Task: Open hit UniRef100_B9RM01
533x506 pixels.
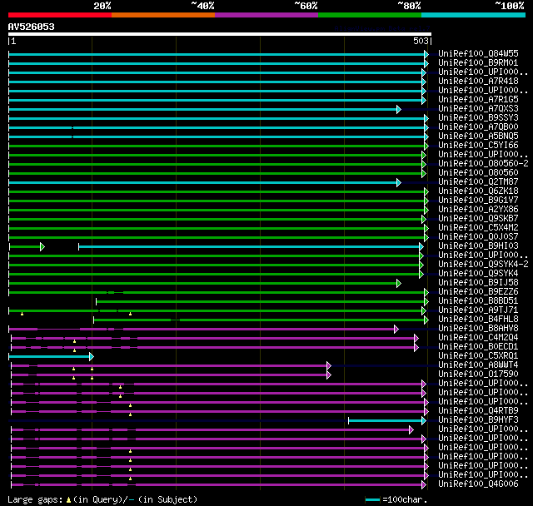Action: click(478, 62)
